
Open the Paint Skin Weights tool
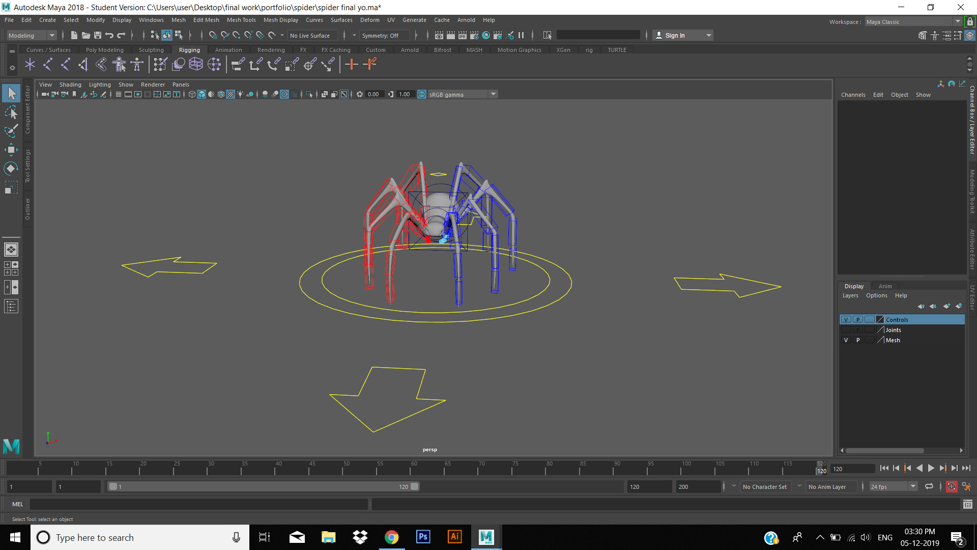click(x=160, y=65)
